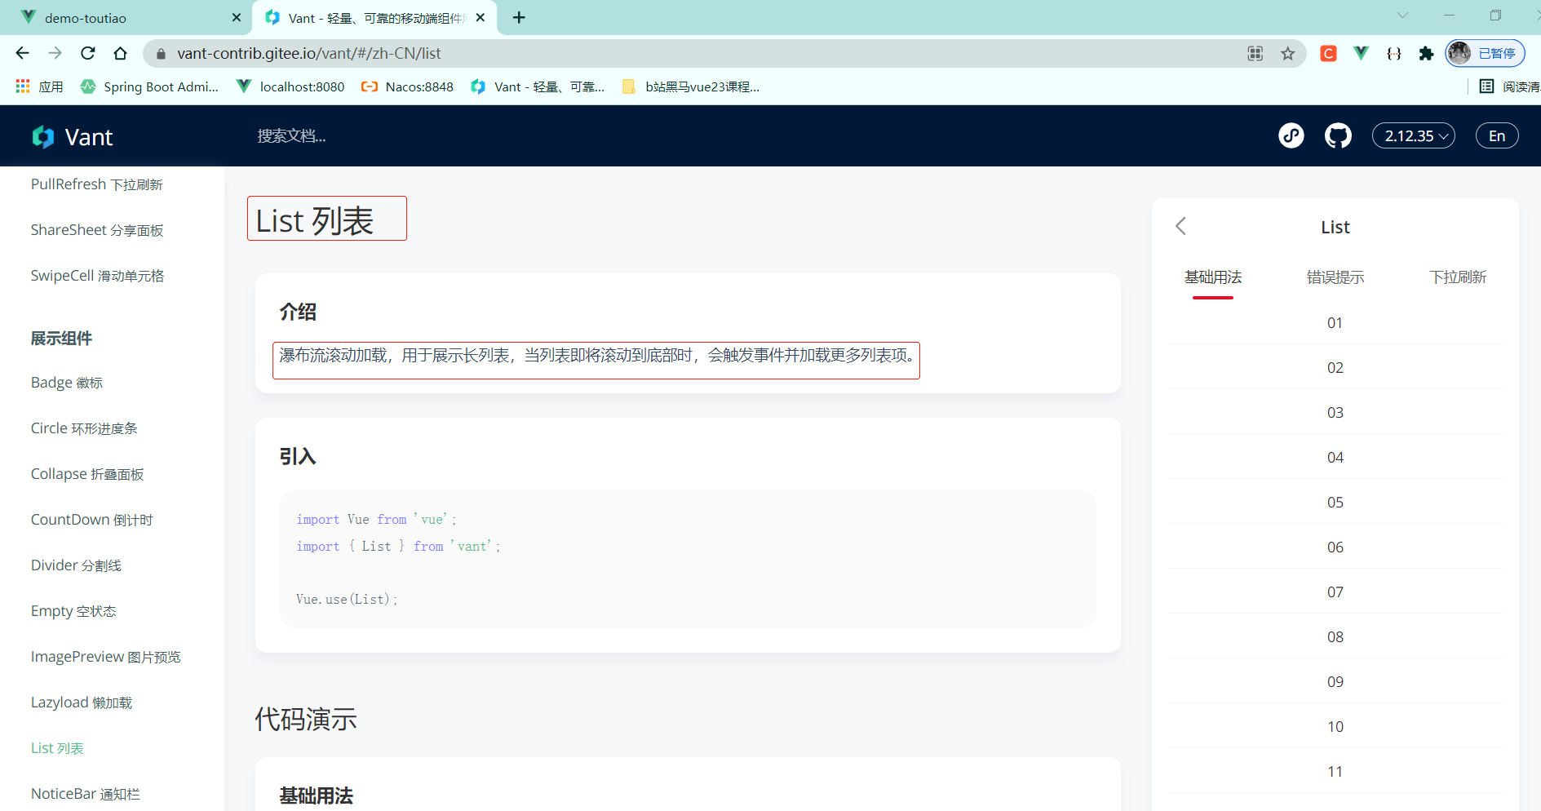Click the 展示组件 sidebar group title
The width and height of the screenshot is (1541, 811).
pyautogui.click(x=61, y=339)
